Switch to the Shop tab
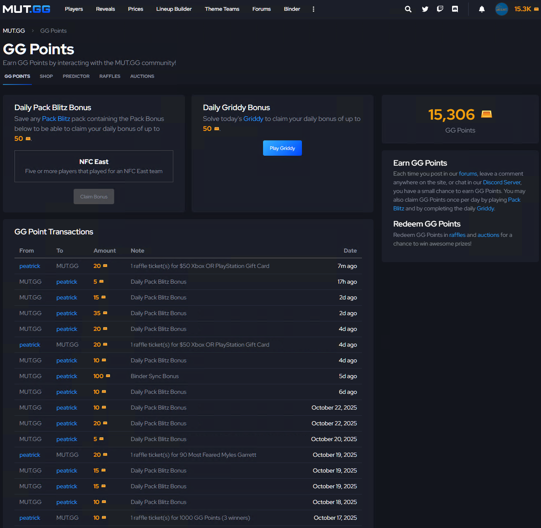The width and height of the screenshot is (541, 528). [46, 76]
